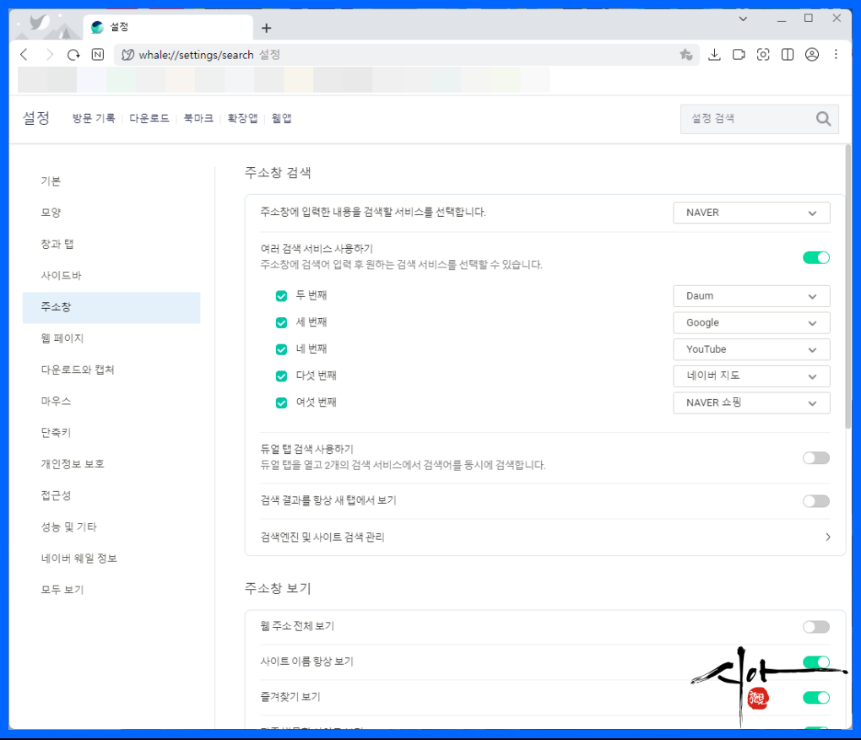Viewport: 861px width, 740px height.
Task: Go to 기본 settings section
Action: [x=51, y=181]
